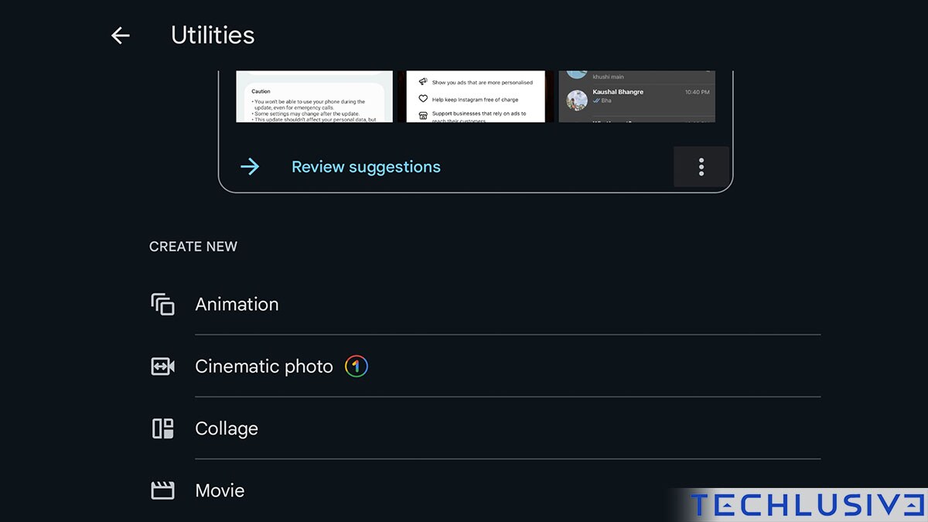928x522 pixels.
Task: Click Kaushal Bhangre's profile avatar in the thumbnail
Action: pos(577,100)
